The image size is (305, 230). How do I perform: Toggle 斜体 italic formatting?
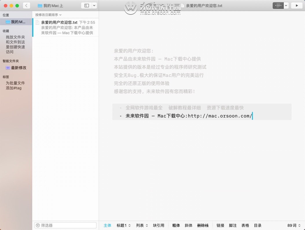188,225
